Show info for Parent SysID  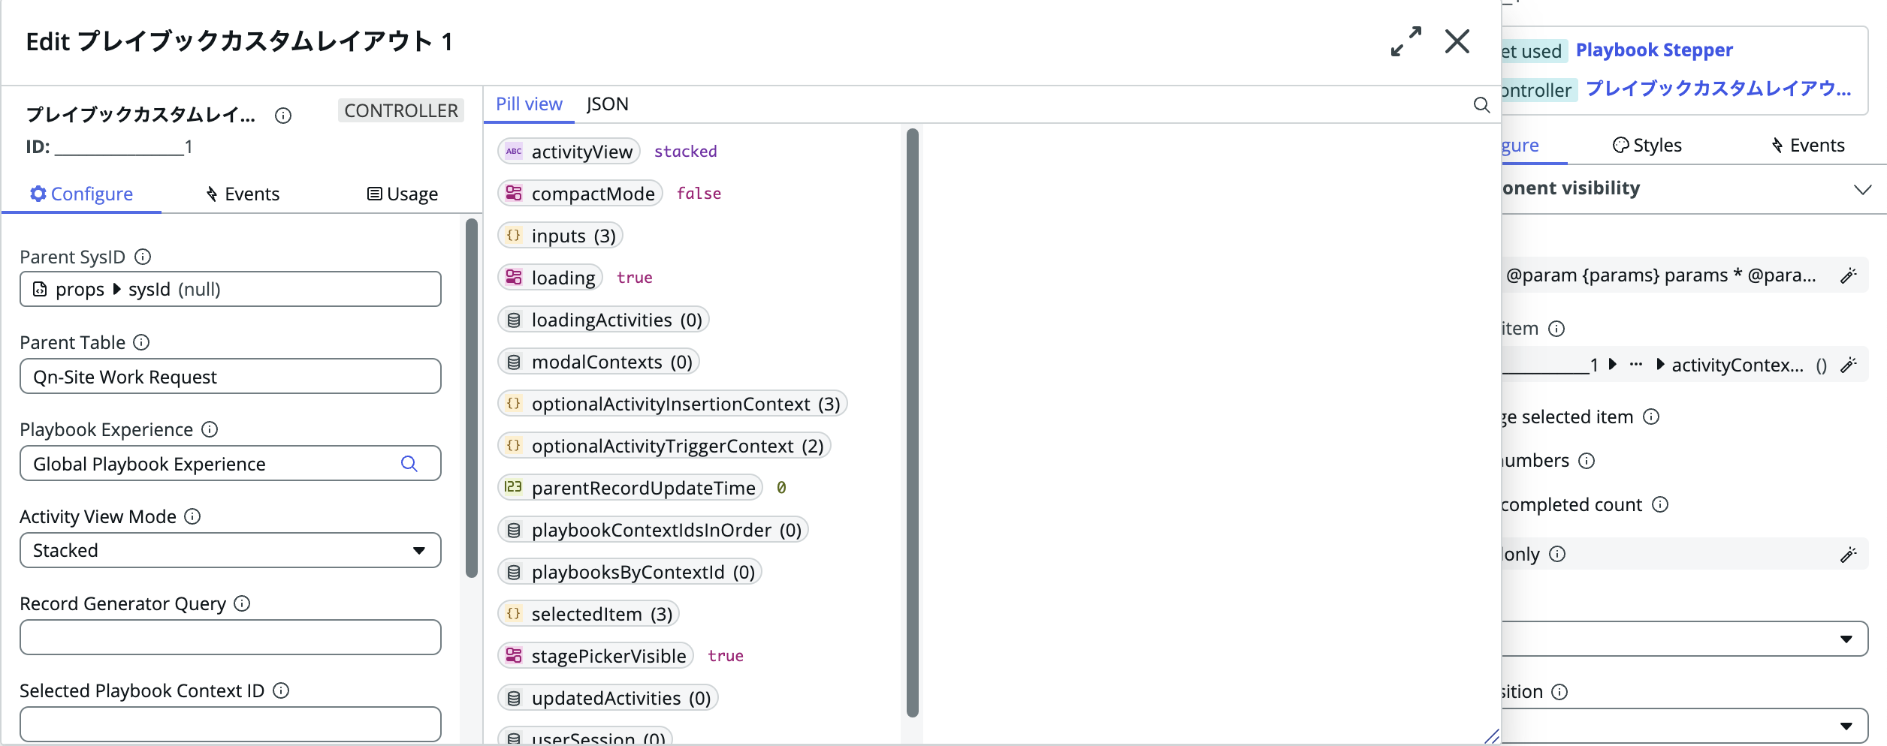click(143, 257)
